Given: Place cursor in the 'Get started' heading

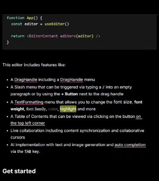Looking at the screenshot, I should [19, 171].
